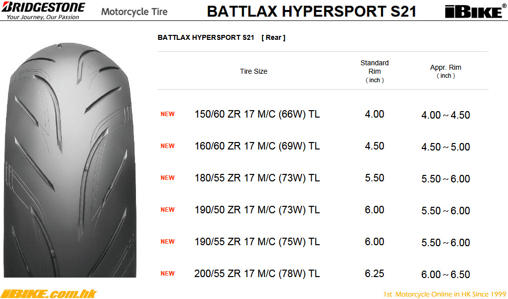Click '1st Motorcycle Online in HK Since 1999' tagline
Screen dimensions: 508x299
tap(444, 294)
